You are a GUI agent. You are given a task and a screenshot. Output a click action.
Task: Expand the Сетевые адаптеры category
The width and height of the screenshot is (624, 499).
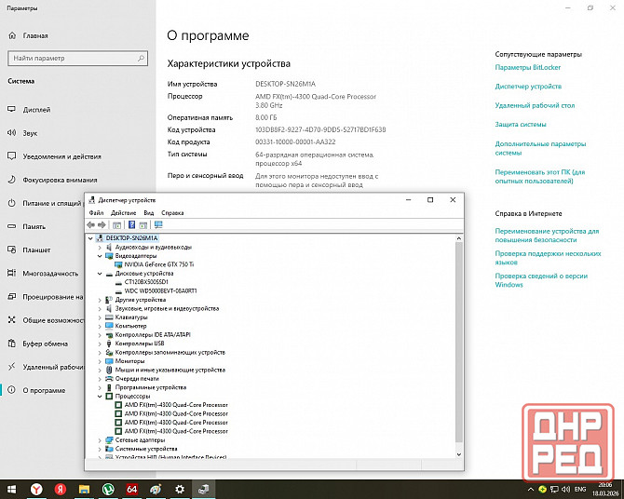[x=100, y=439]
